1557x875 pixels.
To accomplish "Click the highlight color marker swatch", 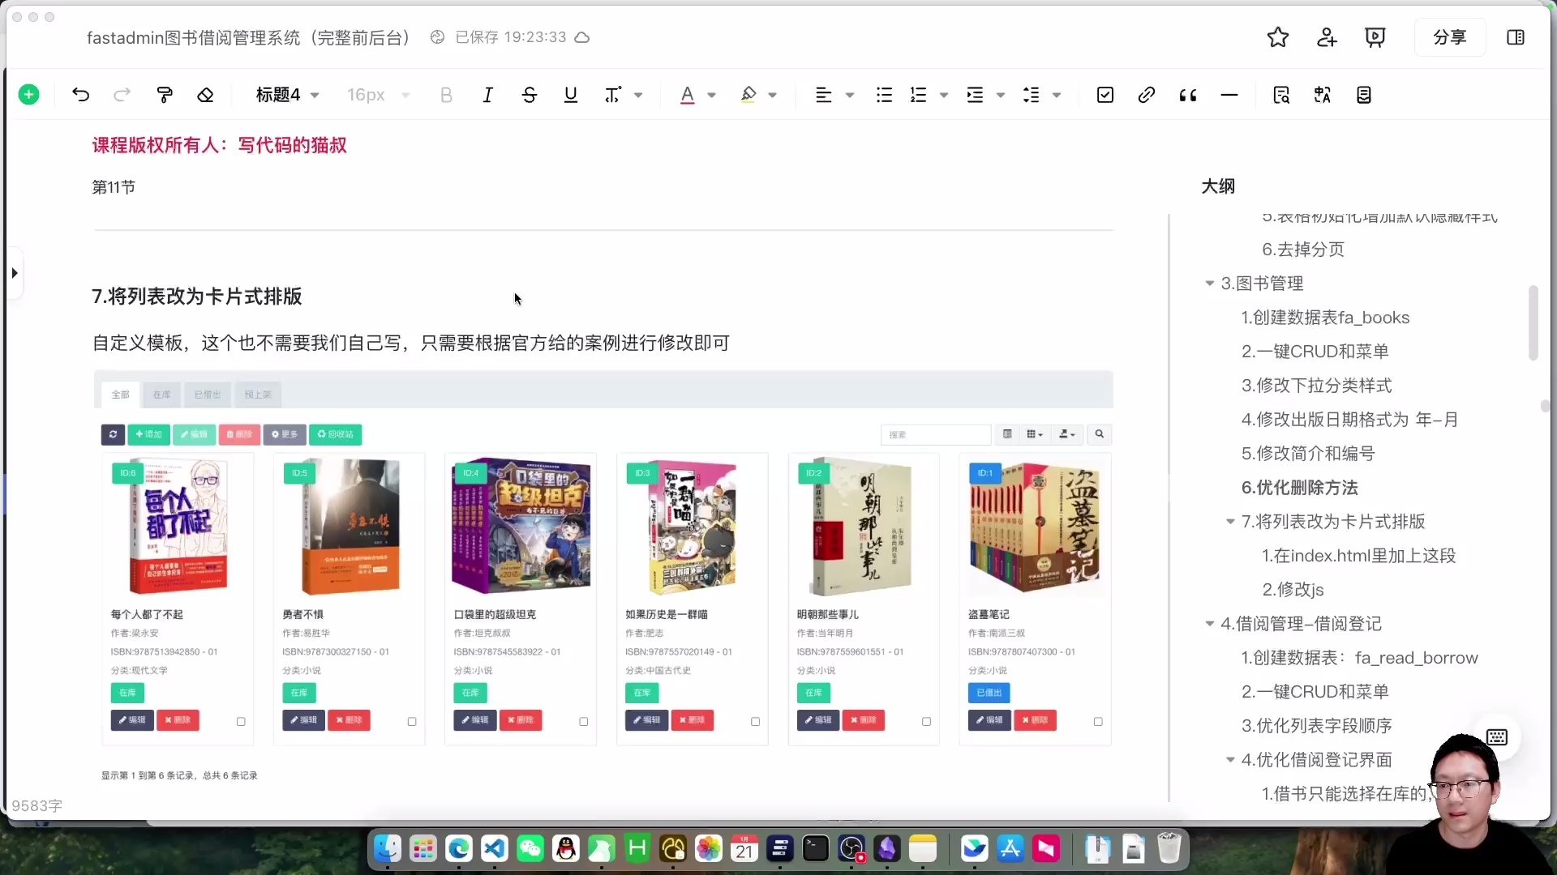I will [748, 95].
